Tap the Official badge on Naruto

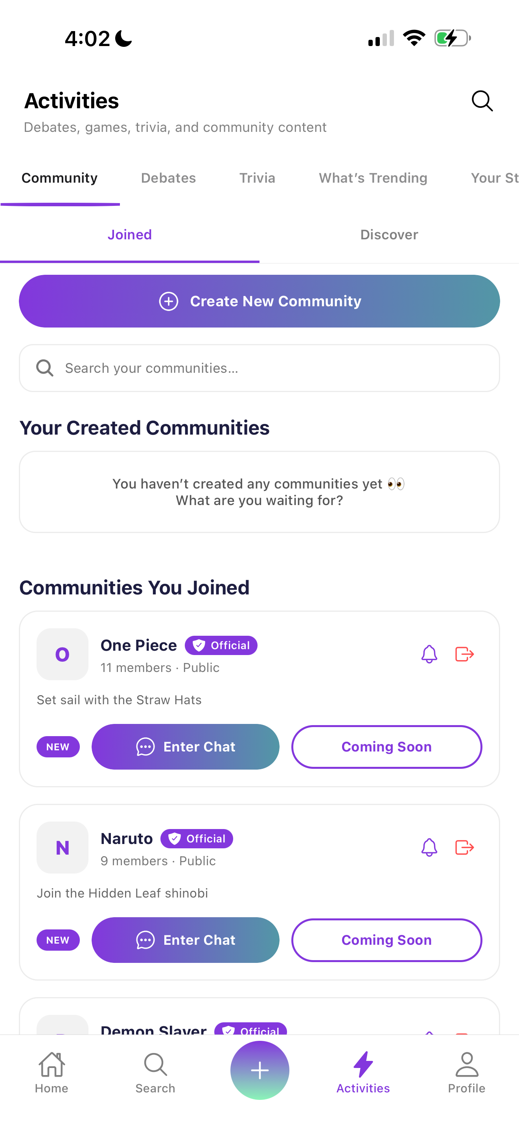196,838
